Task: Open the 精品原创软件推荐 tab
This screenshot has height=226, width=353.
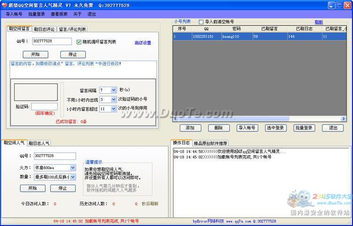Action: 210,143
